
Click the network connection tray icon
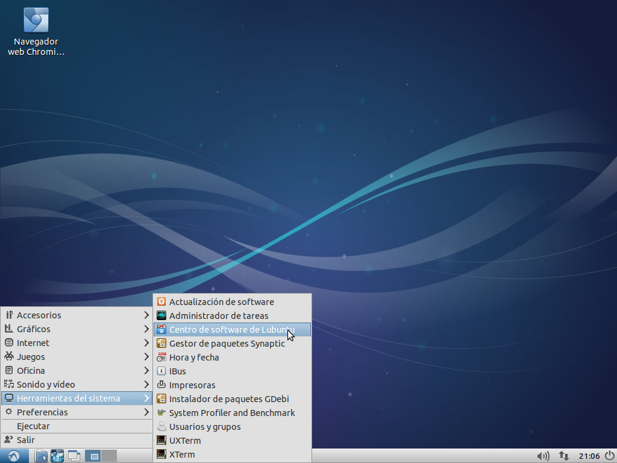tap(564, 456)
